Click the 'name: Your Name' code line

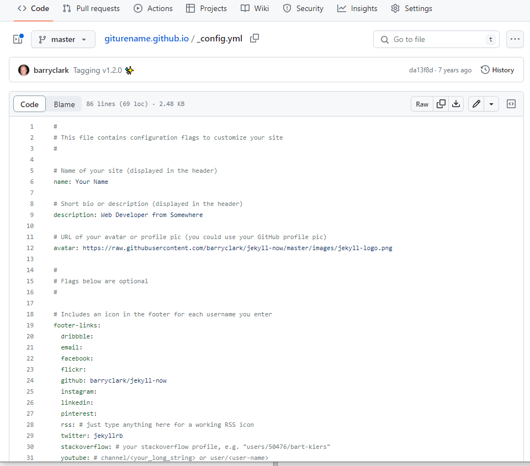tap(81, 182)
